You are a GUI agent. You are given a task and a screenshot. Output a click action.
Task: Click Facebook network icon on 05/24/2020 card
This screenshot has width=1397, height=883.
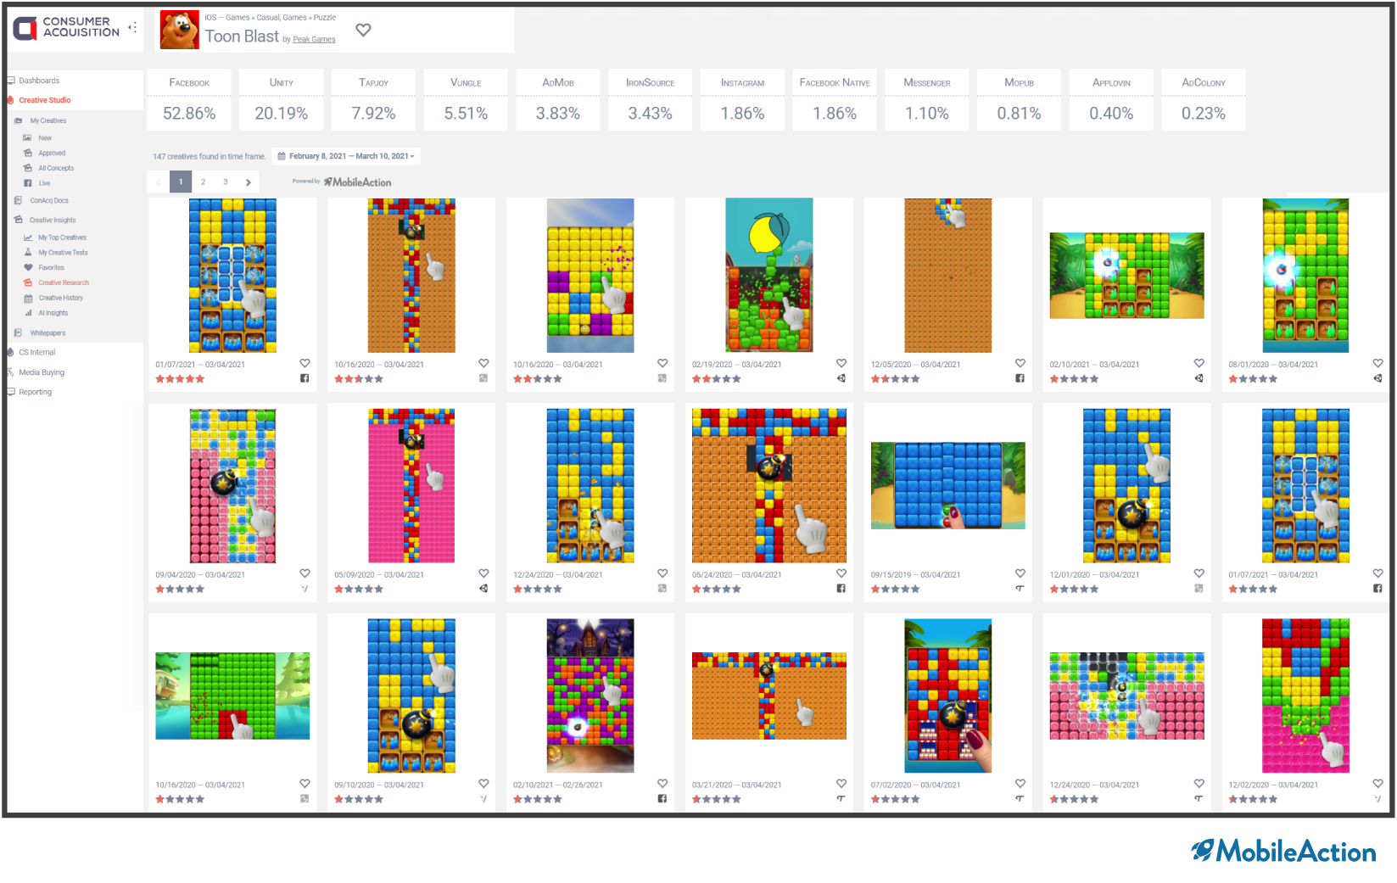tap(841, 588)
